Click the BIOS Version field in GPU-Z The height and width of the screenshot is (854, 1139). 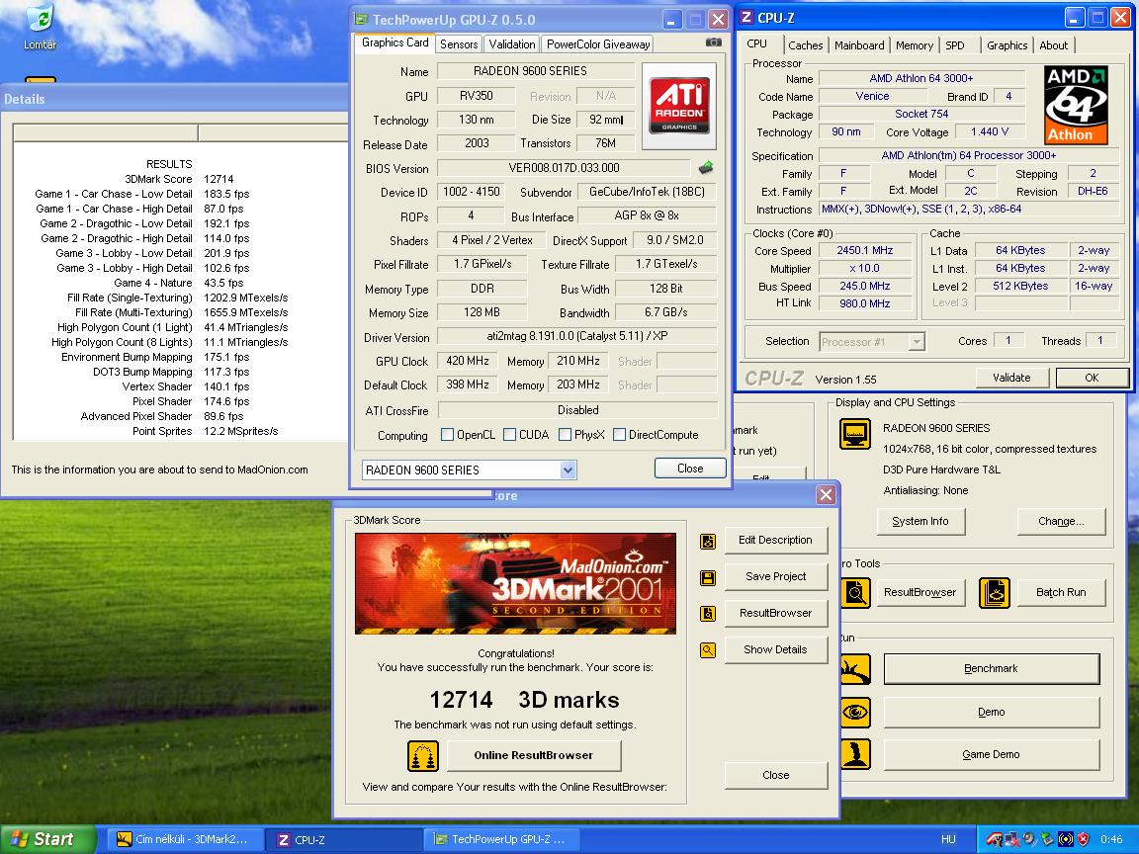coord(564,168)
